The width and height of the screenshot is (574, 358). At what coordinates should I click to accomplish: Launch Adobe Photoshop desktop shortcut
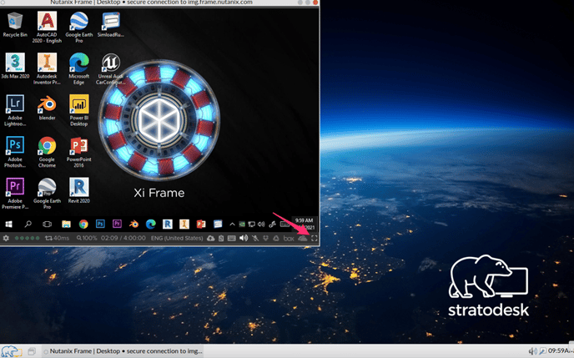(15, 152)
